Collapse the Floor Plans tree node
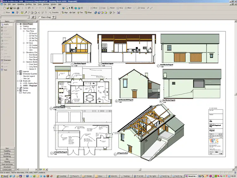The height and width of the screenshot is (178, 237). 24,31
